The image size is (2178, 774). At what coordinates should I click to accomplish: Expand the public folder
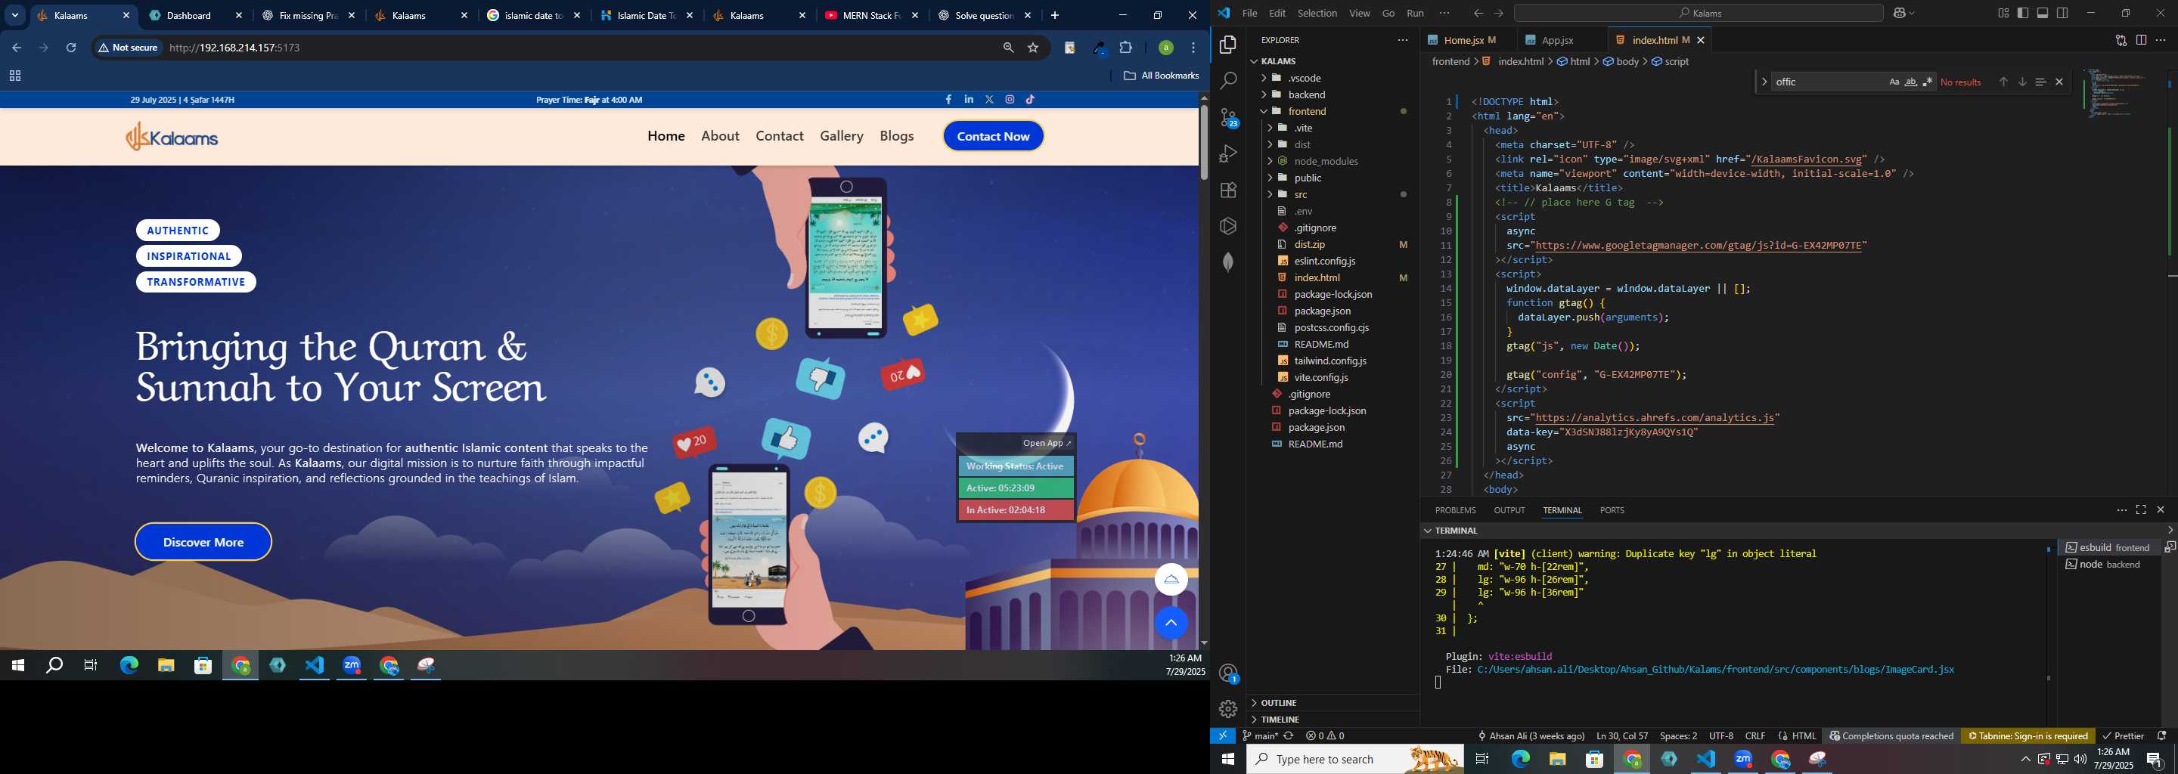1333,178
